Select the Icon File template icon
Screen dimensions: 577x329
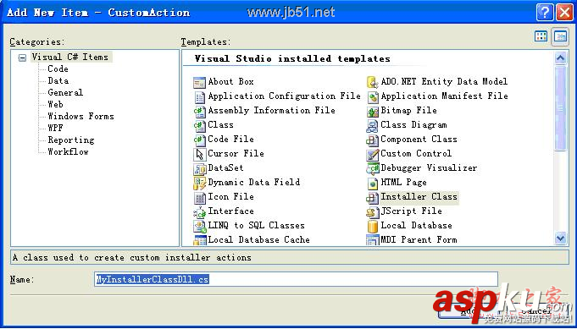pos(199,198)
